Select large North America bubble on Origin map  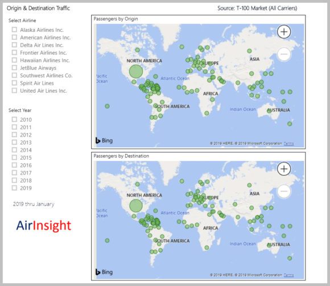(136, 72)
